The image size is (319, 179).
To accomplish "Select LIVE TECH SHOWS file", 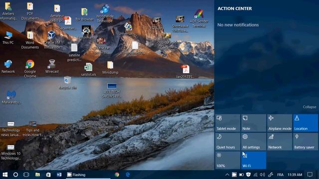I will click(x=112, y=90).
